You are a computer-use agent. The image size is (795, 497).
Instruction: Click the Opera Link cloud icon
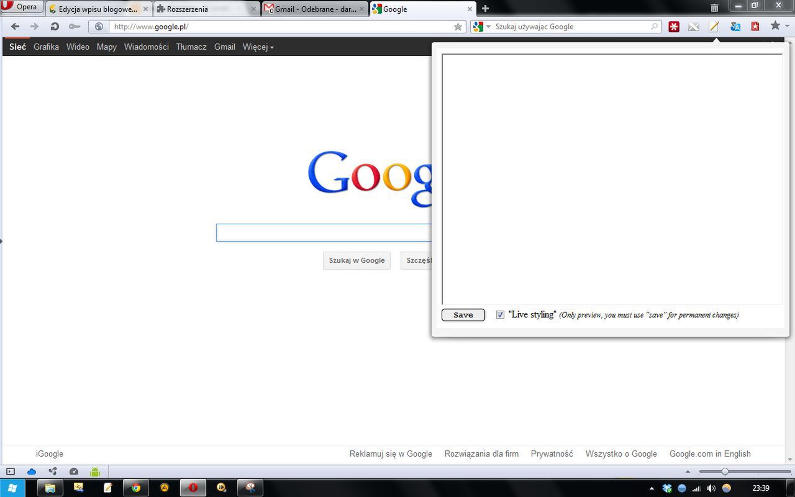click(32, 472)
